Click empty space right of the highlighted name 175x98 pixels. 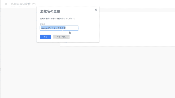[x=72, y=28]
